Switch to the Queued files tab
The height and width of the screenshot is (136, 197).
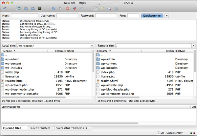[x=14, y=128]
